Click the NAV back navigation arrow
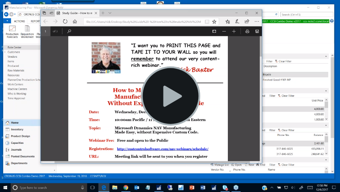Image resolution: width=340 pixels, height=192 pixels. pos(6,15)
